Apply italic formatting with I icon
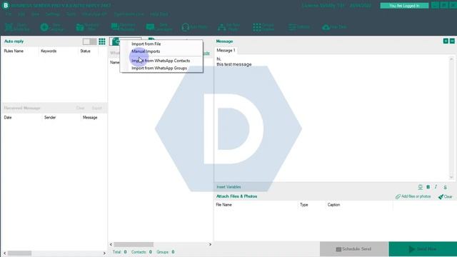The width and height of the screenshot is (457, 257). click(436, 187)
